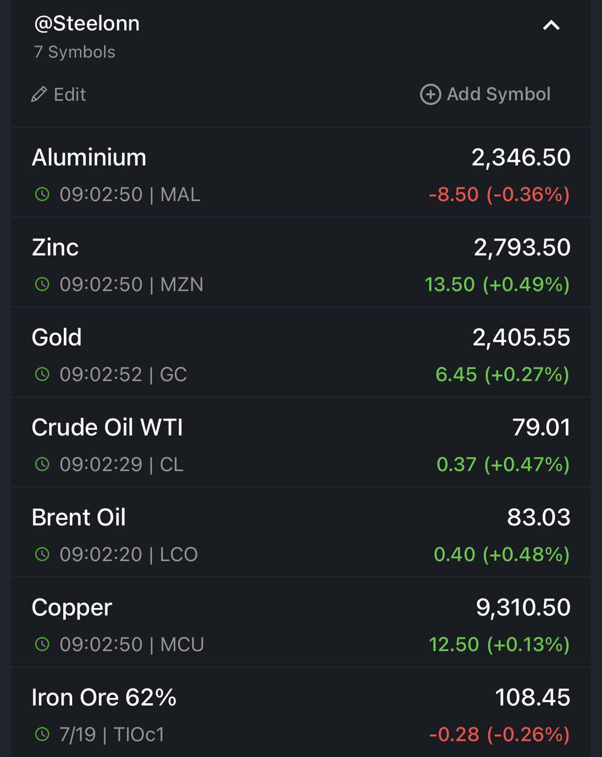Click the @Steelonn watchlist title
The image size is (602, 757).
[x=86, y=24]
